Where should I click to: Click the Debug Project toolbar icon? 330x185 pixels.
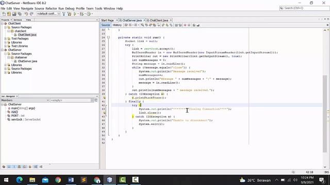pyautogui.click(x=81, y=14)
